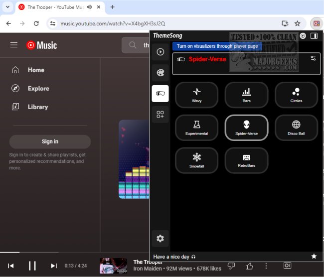Viewport: 324px width, 277px height.
Task: Reload the YouTube Music page
Action: pos(36,23)
